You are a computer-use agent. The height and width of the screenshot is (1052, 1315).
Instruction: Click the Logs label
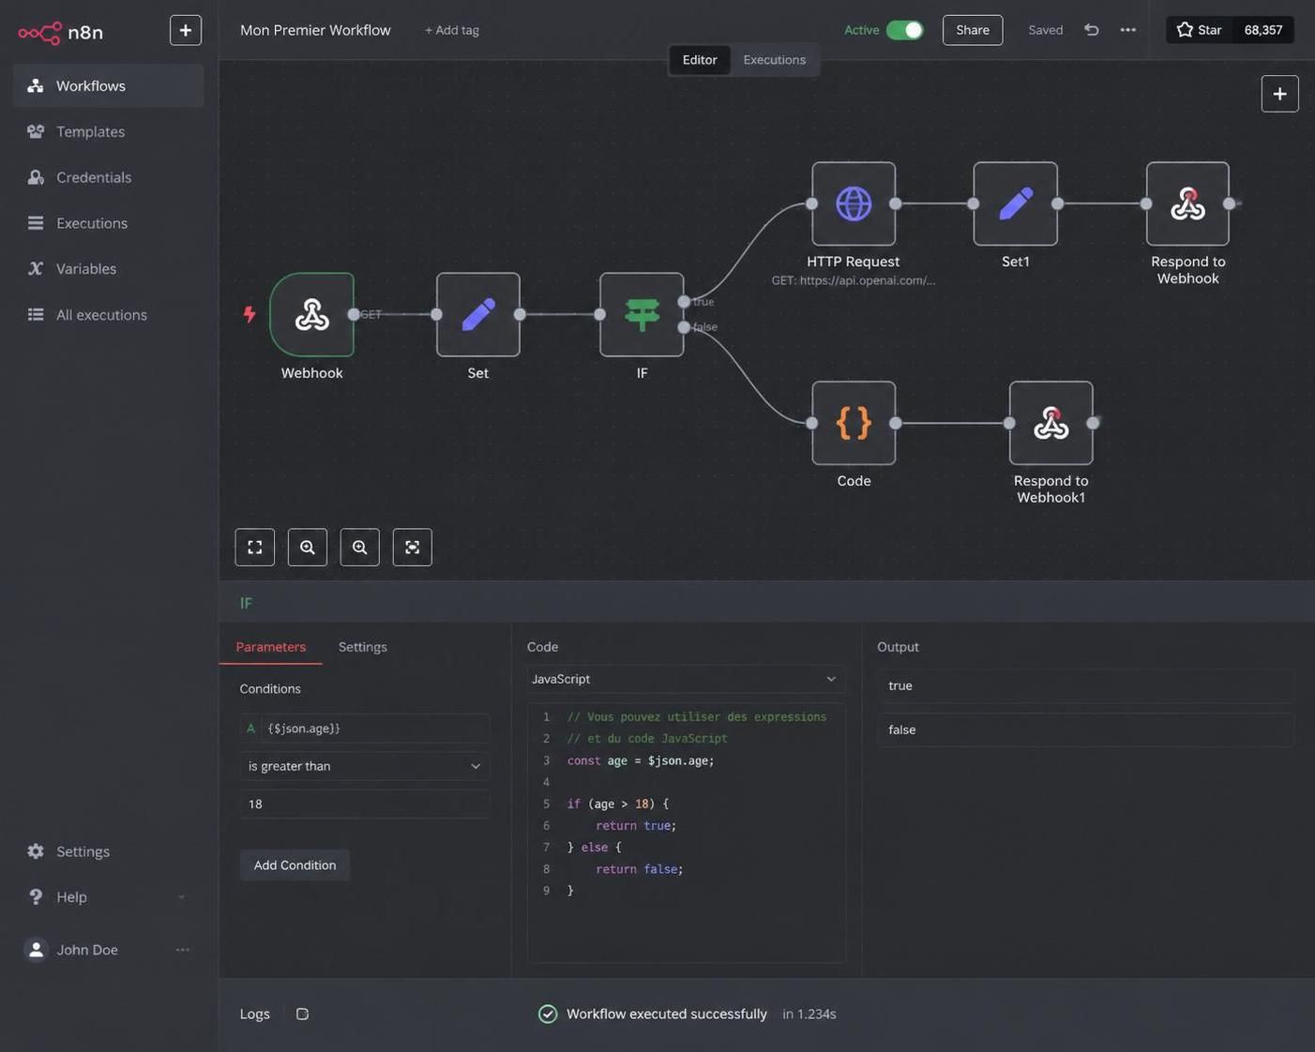point(255,1014)
